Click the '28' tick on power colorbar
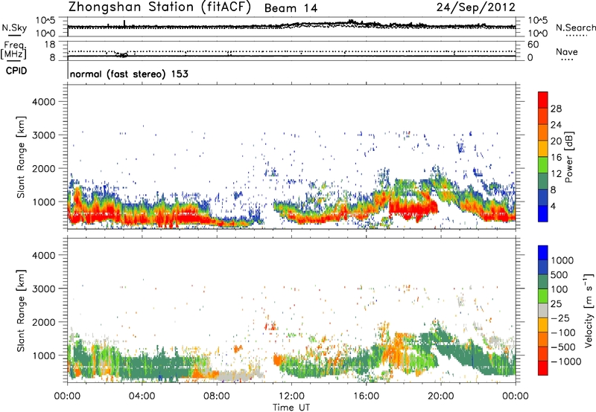The width and height of the screenshot is (596, 412). coord(556,109)
